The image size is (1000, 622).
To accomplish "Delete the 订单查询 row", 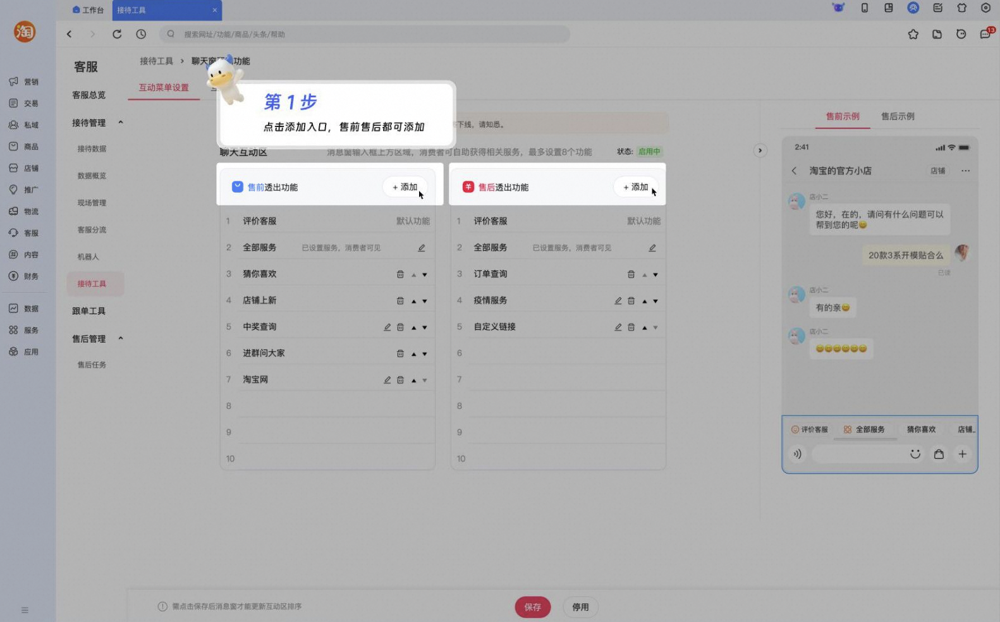I will coord(631,274).
